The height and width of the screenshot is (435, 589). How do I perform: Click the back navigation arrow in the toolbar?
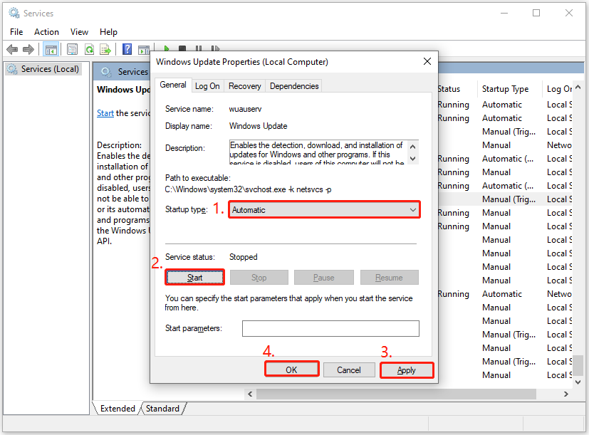(11, 49)
